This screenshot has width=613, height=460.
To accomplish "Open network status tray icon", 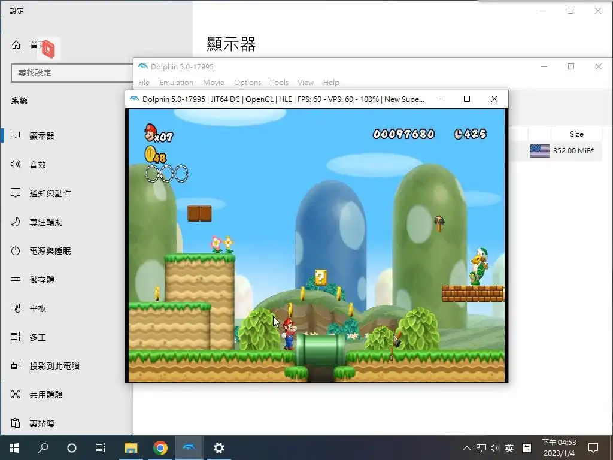I will [x=481, y=448].
